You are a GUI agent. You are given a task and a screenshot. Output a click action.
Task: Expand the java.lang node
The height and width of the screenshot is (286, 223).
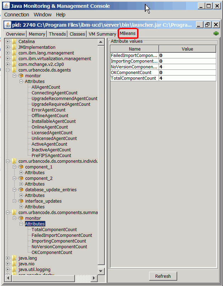8,258
